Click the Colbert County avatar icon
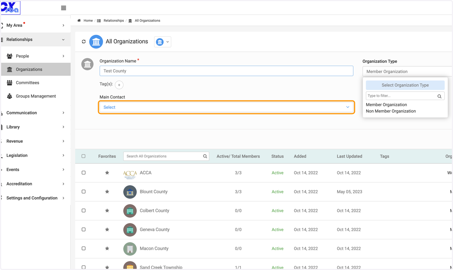 pos(130,211)
